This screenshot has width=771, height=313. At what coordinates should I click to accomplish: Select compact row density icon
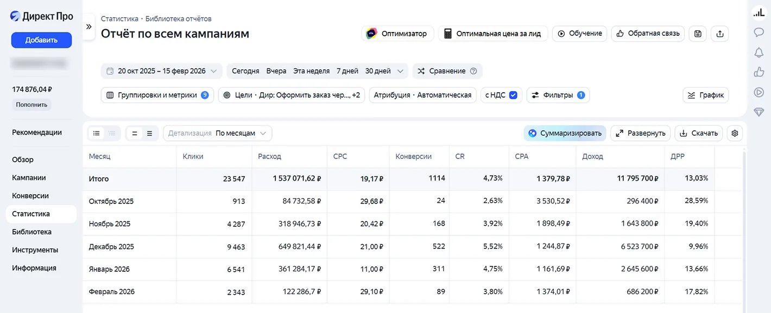tap(135, 133)
